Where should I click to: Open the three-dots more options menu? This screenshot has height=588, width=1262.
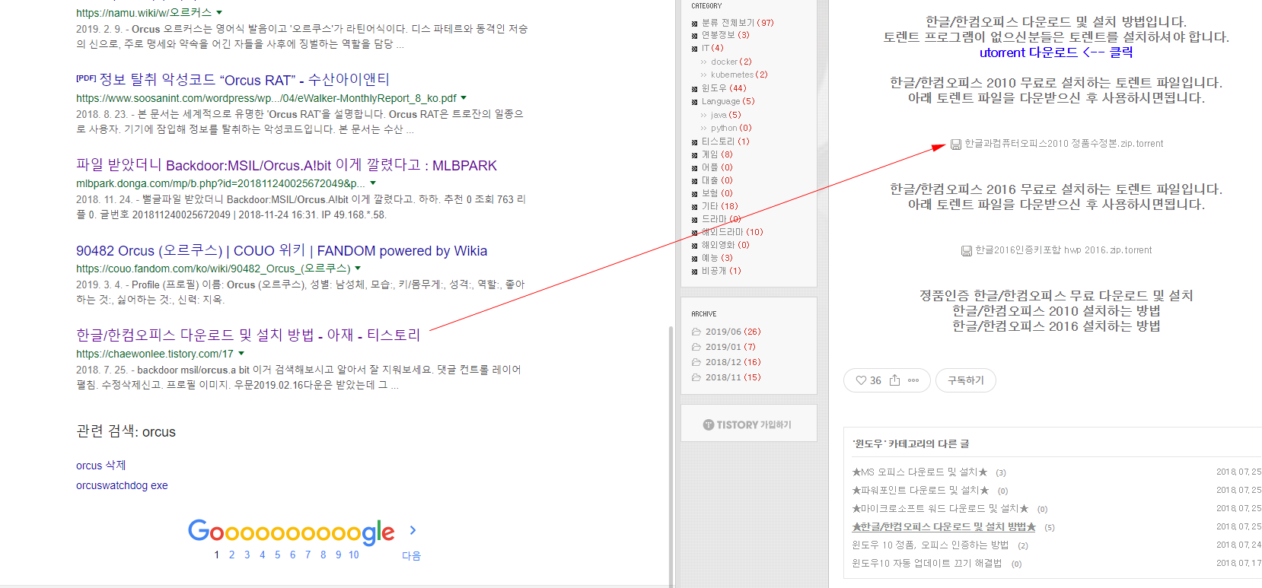pyautogui.click(x=913, y=380)
